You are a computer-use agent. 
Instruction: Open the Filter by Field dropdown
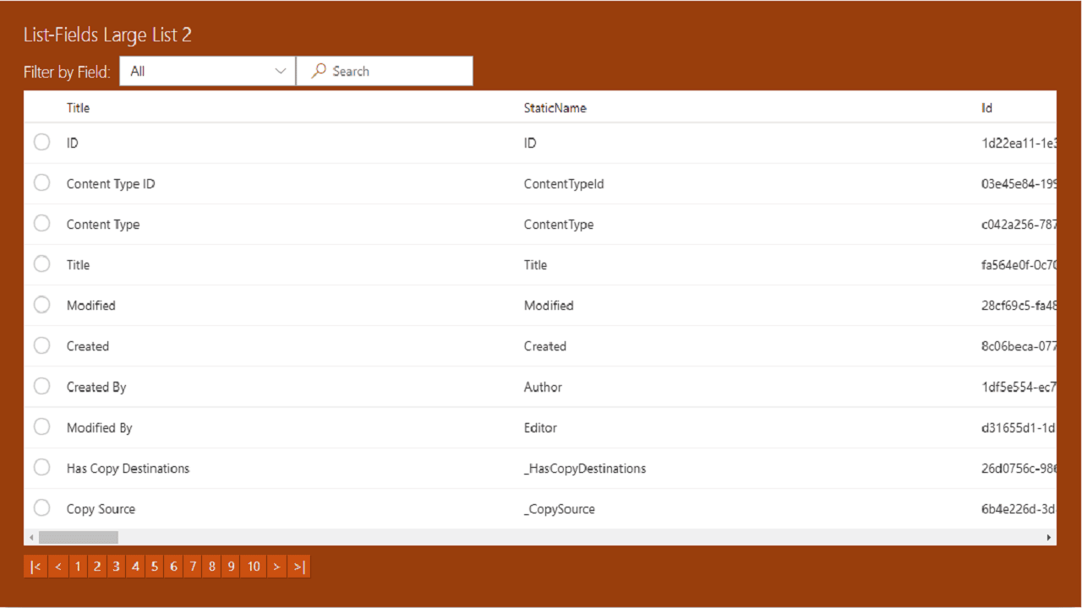pyautogui.click(x=207, y=71)
